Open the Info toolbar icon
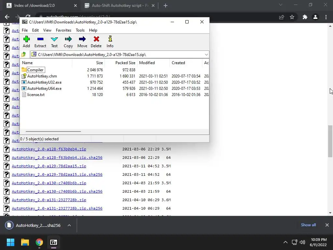The width and height of the screenshot is (333, 250). click(110, 39)
